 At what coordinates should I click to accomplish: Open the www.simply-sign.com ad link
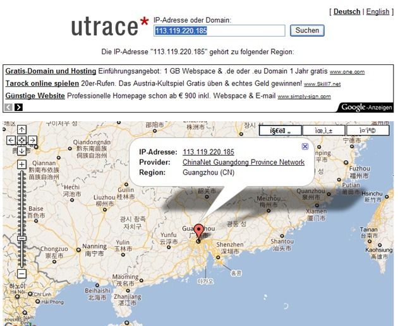[304, 96]
